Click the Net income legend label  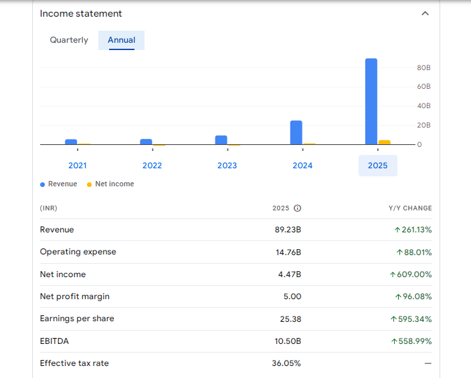[x=114, y=184]
